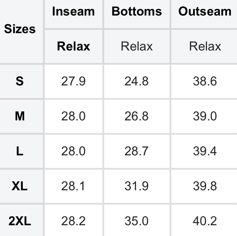Select the 2XL size row label
This screenshot has height=236, width=237.
[x=20, y=221]
